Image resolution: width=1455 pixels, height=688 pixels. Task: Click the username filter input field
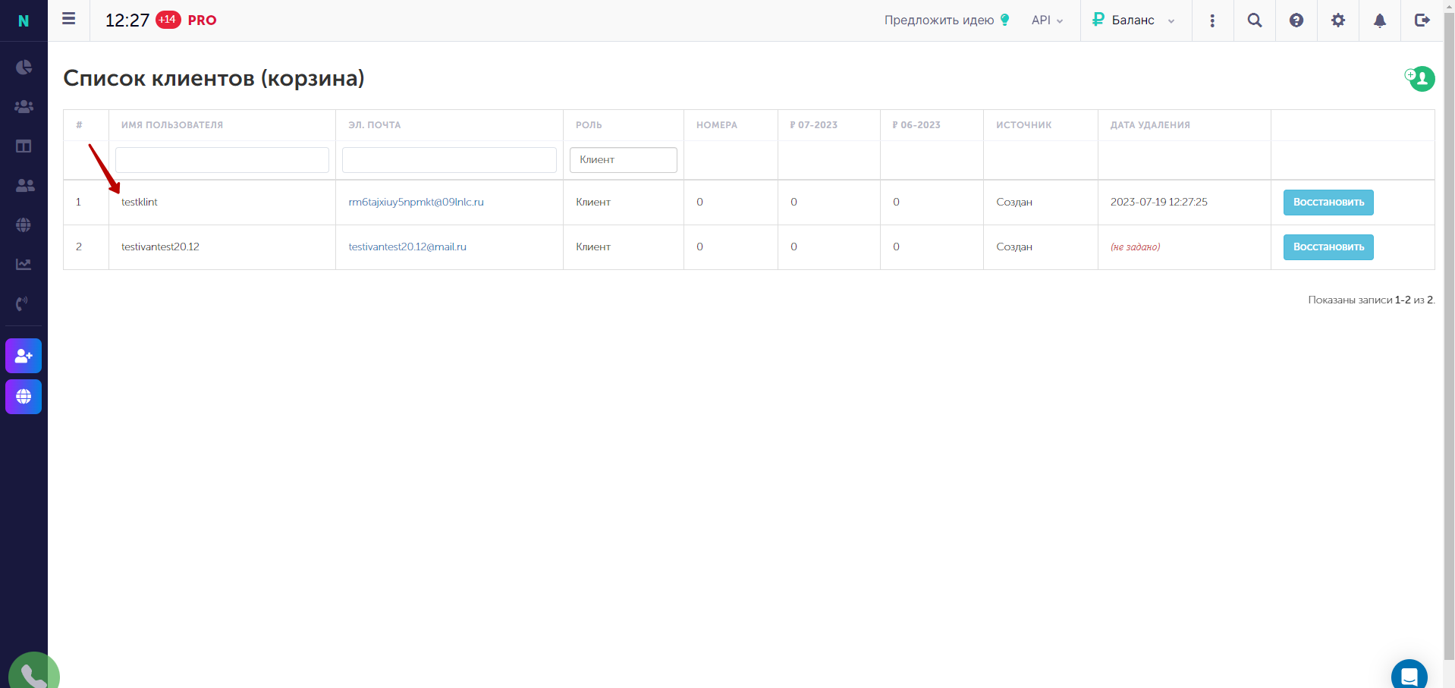[222, 160]
